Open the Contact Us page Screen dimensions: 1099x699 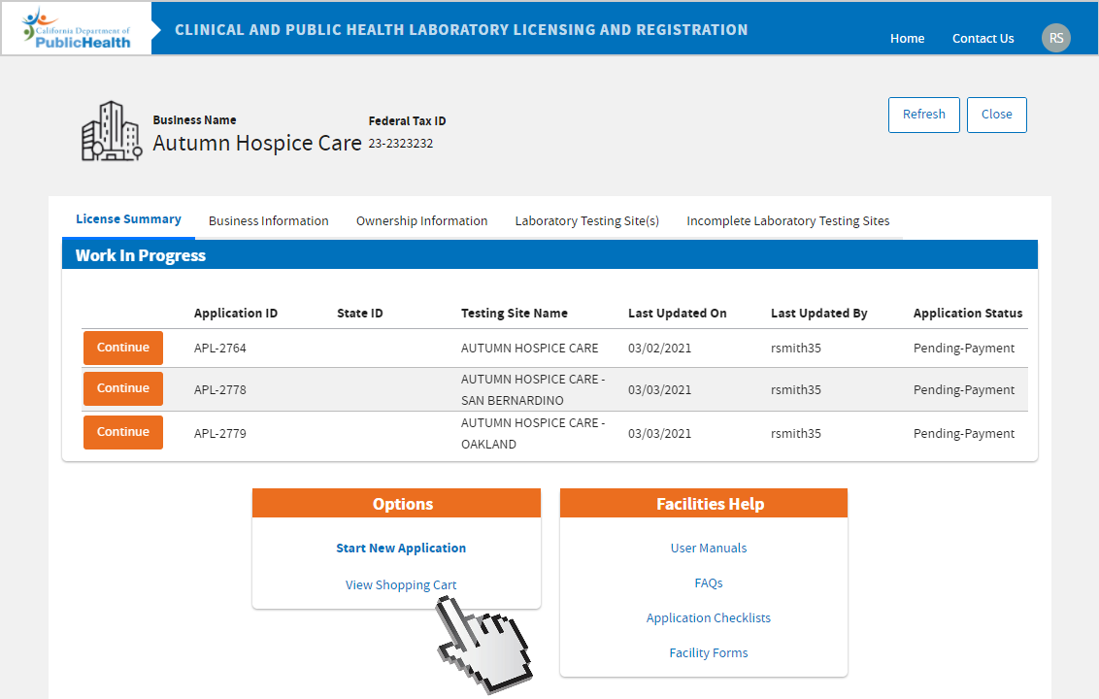982,39
